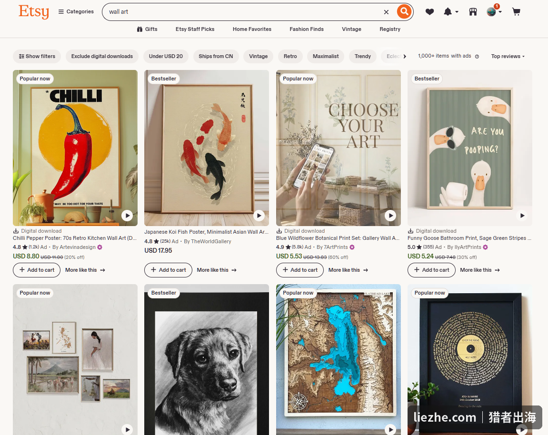Clear the search text with the X
Viewport: 548px width, 435px height.
click(x=386, y=12)
